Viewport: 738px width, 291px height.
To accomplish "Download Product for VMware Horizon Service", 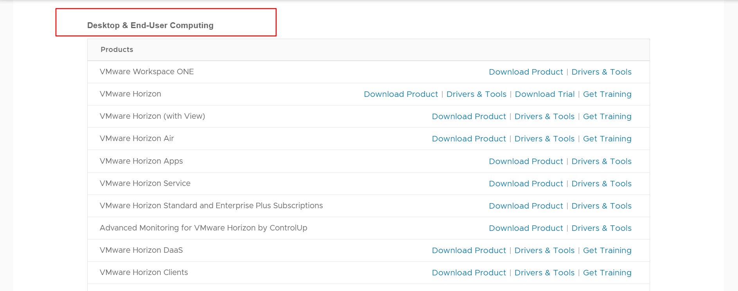I will (x=526, y=184).
